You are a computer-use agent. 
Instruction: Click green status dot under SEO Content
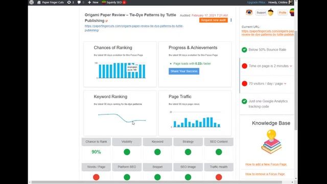(x=219, y=152)
